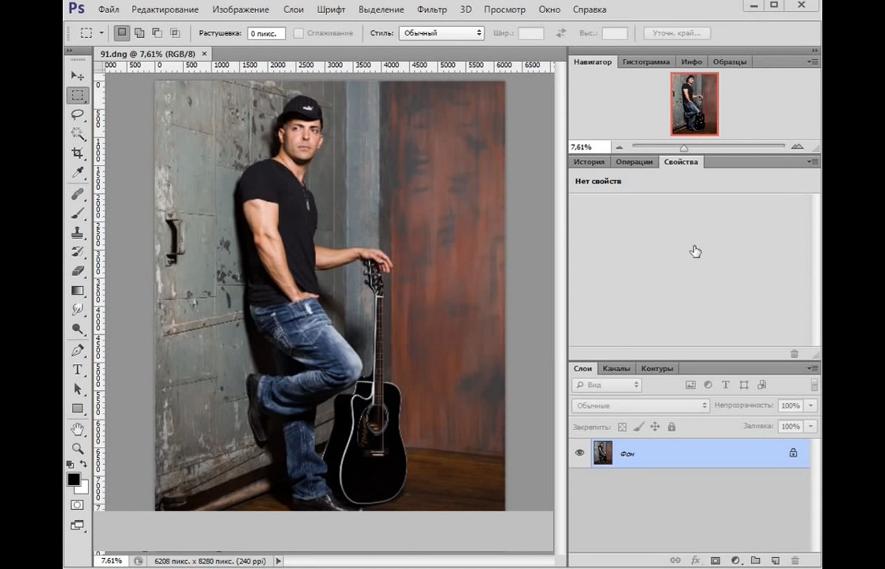885x569 pixels.
Task: Select the Magic Wand tool
Action: pyautogui.click(x=77, y=134)
